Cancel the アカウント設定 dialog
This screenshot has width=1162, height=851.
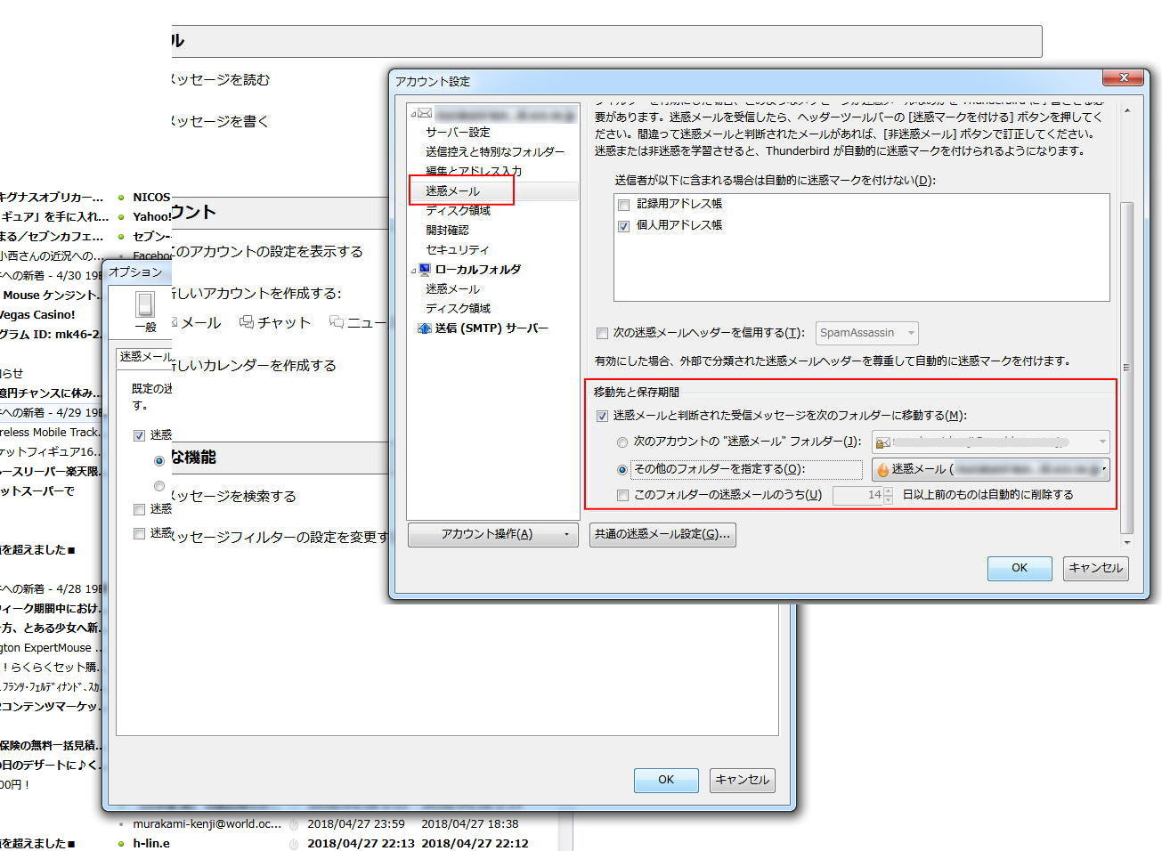pyautogui.click(x=1096, y=568)
